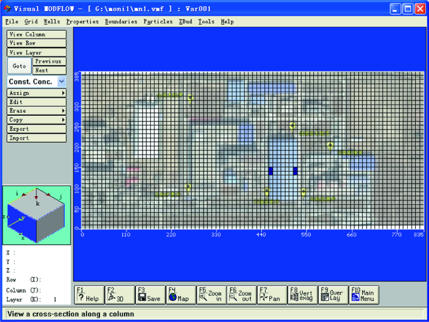Click the yellow marker pin at Y 250

coord(292,127)
